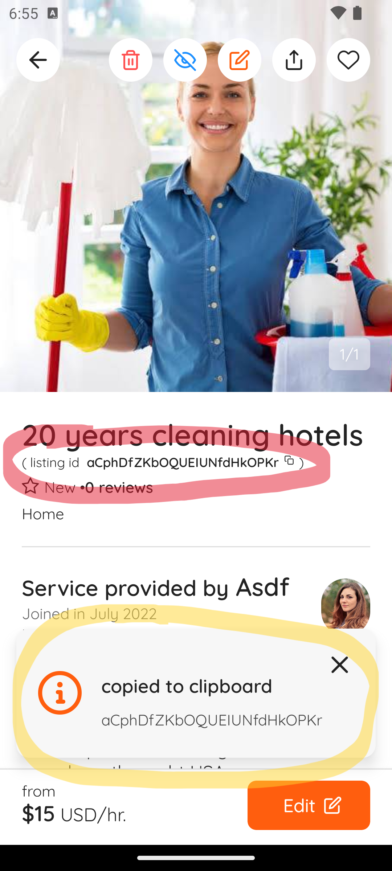Click the orange Edit button

(x=309, y=805)
